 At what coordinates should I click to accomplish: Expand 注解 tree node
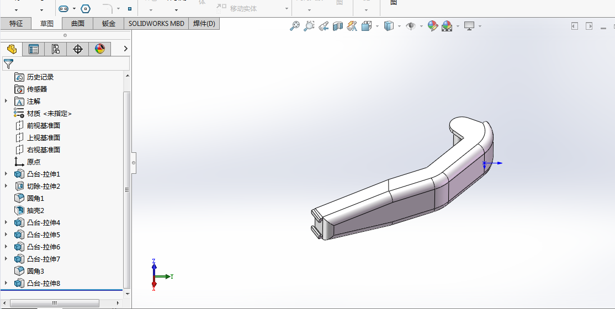point(6,101)
